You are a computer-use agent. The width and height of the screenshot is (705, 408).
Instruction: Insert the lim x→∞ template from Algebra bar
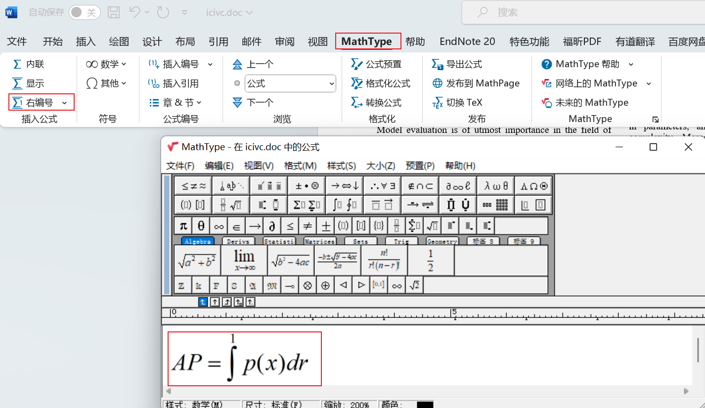(244, 260)
